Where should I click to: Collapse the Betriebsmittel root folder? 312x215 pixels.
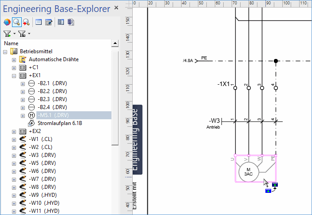pyautogui.click(x=5, y=51)
